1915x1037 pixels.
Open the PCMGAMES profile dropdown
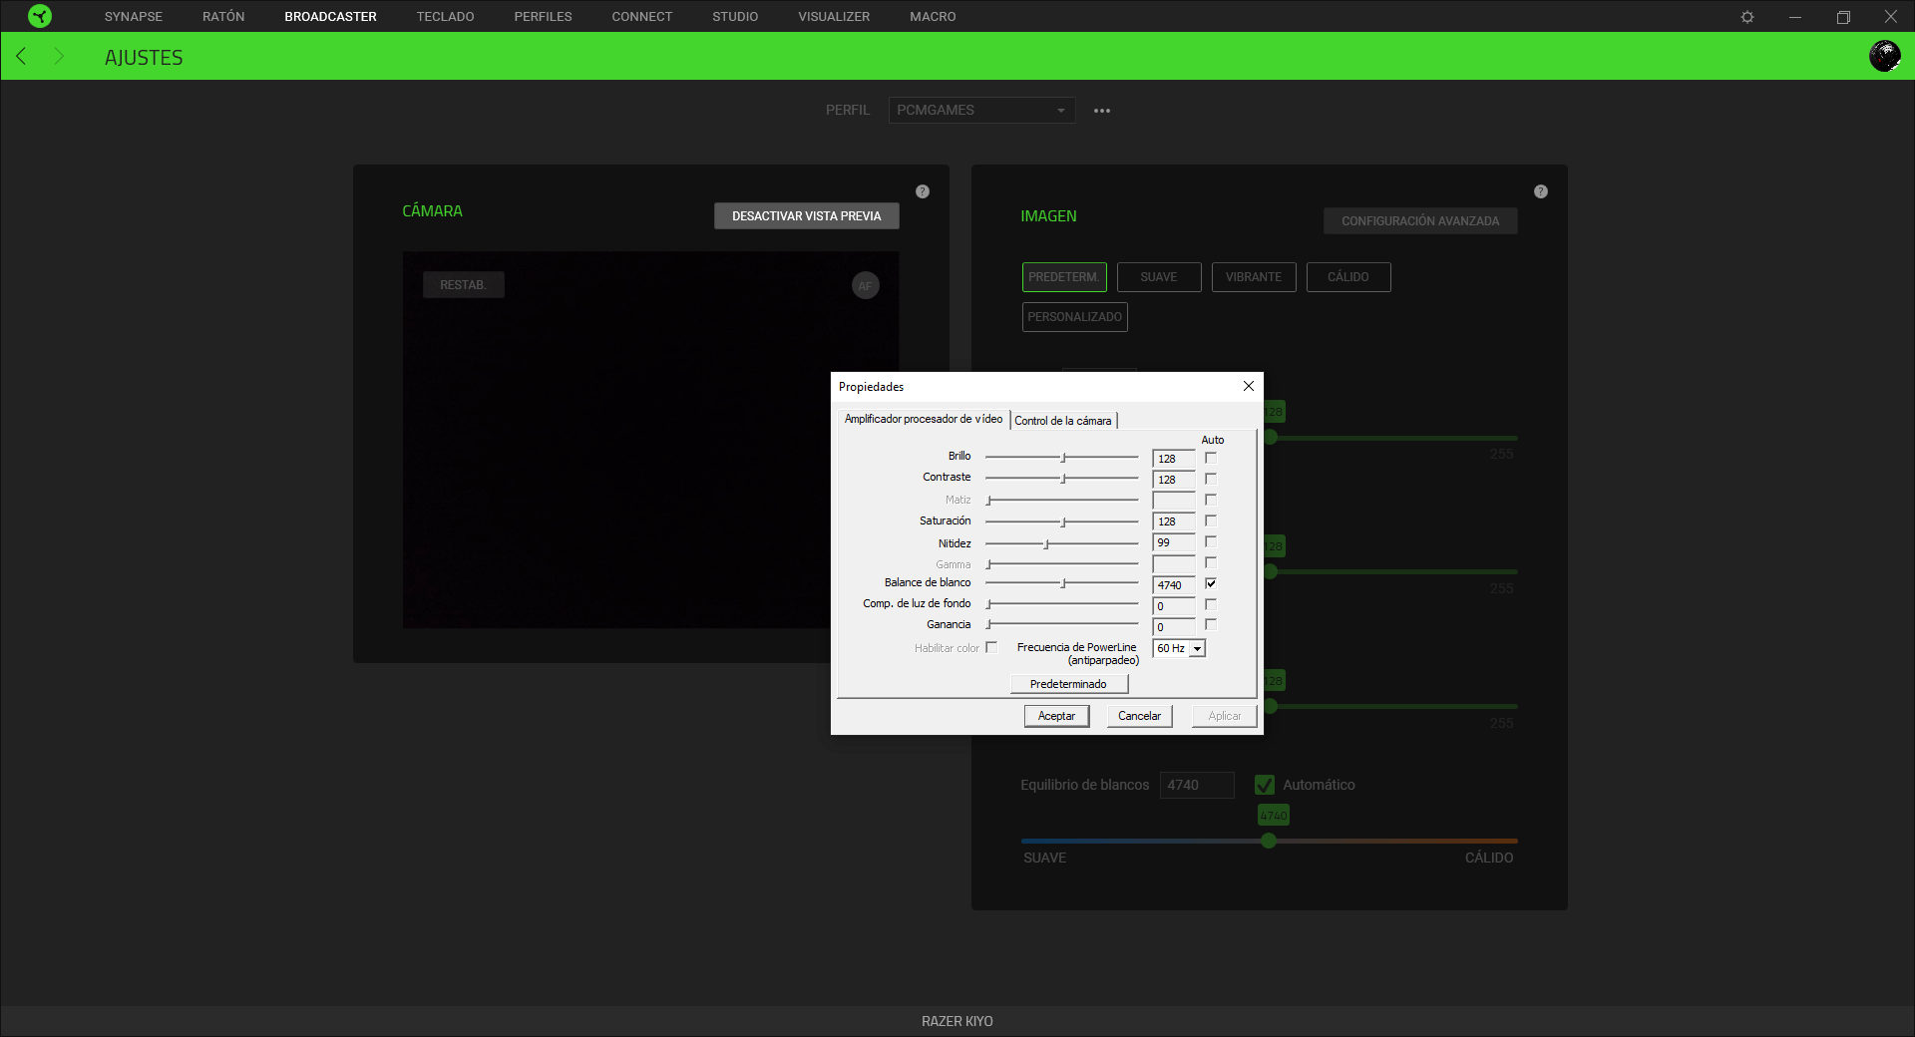pos(981,110)
